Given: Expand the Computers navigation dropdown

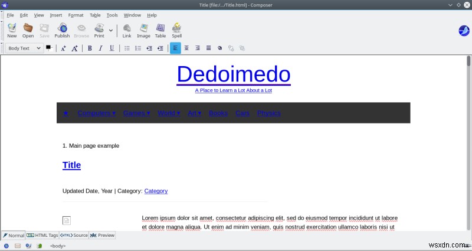Looking at the screenshot, I should pyautogui.click(x=96, y=113).
